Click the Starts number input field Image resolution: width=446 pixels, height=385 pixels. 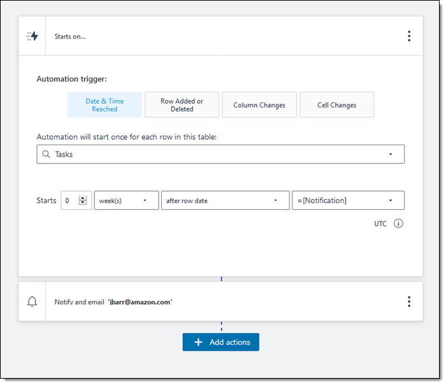(69, 200)
